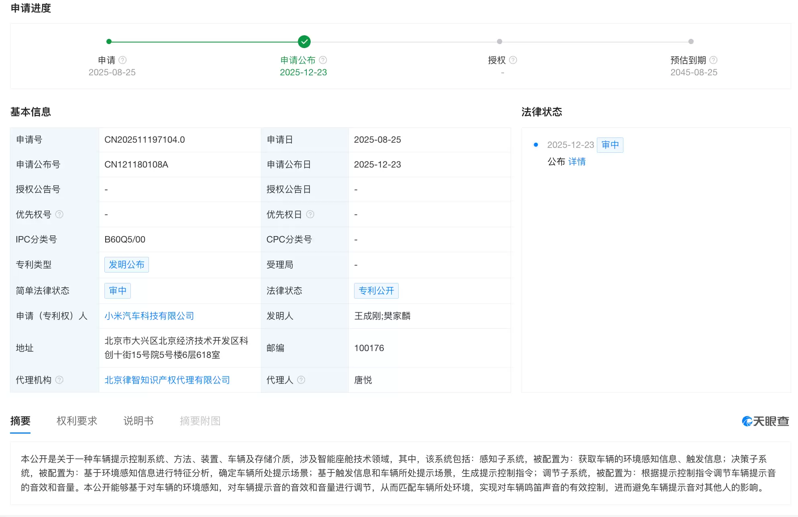The height and width of the screenshot is (517, 798).
Task: Open help tooltip next to 申请公布 step
Action: tap(323, 60)
